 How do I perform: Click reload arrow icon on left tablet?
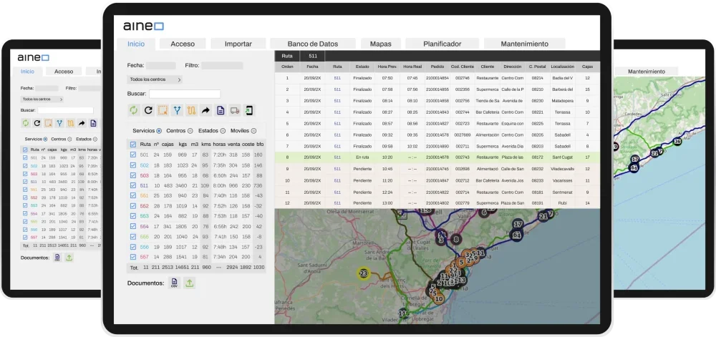37,123
